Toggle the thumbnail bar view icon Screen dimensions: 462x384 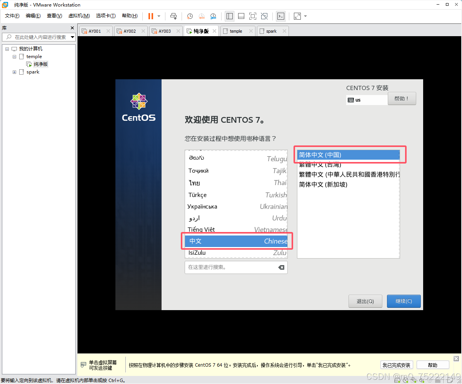(x=241, y=16)
